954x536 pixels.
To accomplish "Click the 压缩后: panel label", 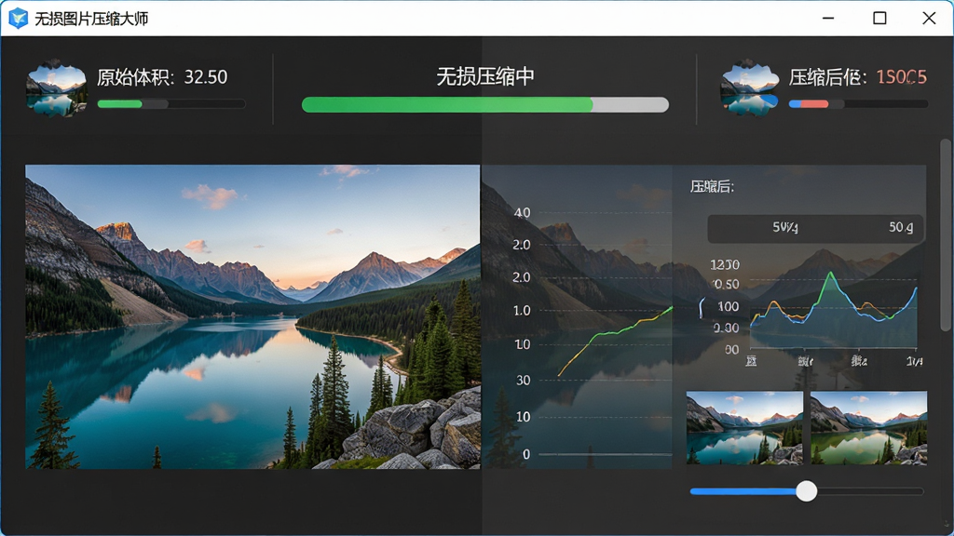I will 712,186.
